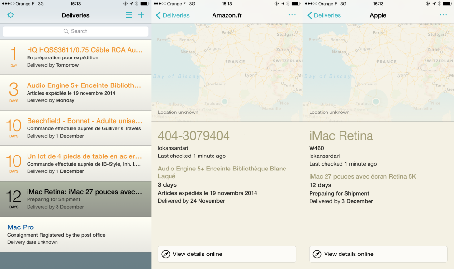Tap 12 days text in Apple panel
Viewport: 454px width, 269px height.
[320, 185]
